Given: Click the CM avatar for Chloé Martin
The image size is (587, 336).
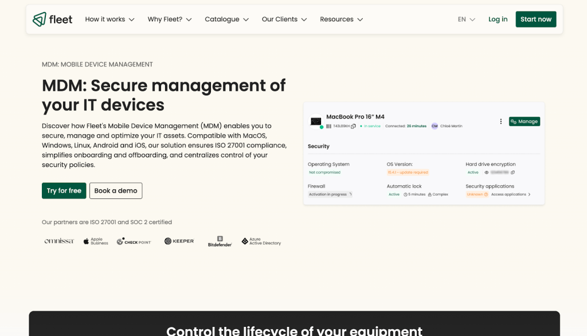Looking at the screenshot, I should pyautogui.click(x=435, y=126).
